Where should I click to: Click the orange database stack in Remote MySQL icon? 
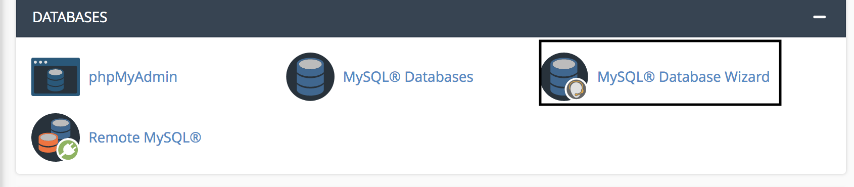coord(49,143)
